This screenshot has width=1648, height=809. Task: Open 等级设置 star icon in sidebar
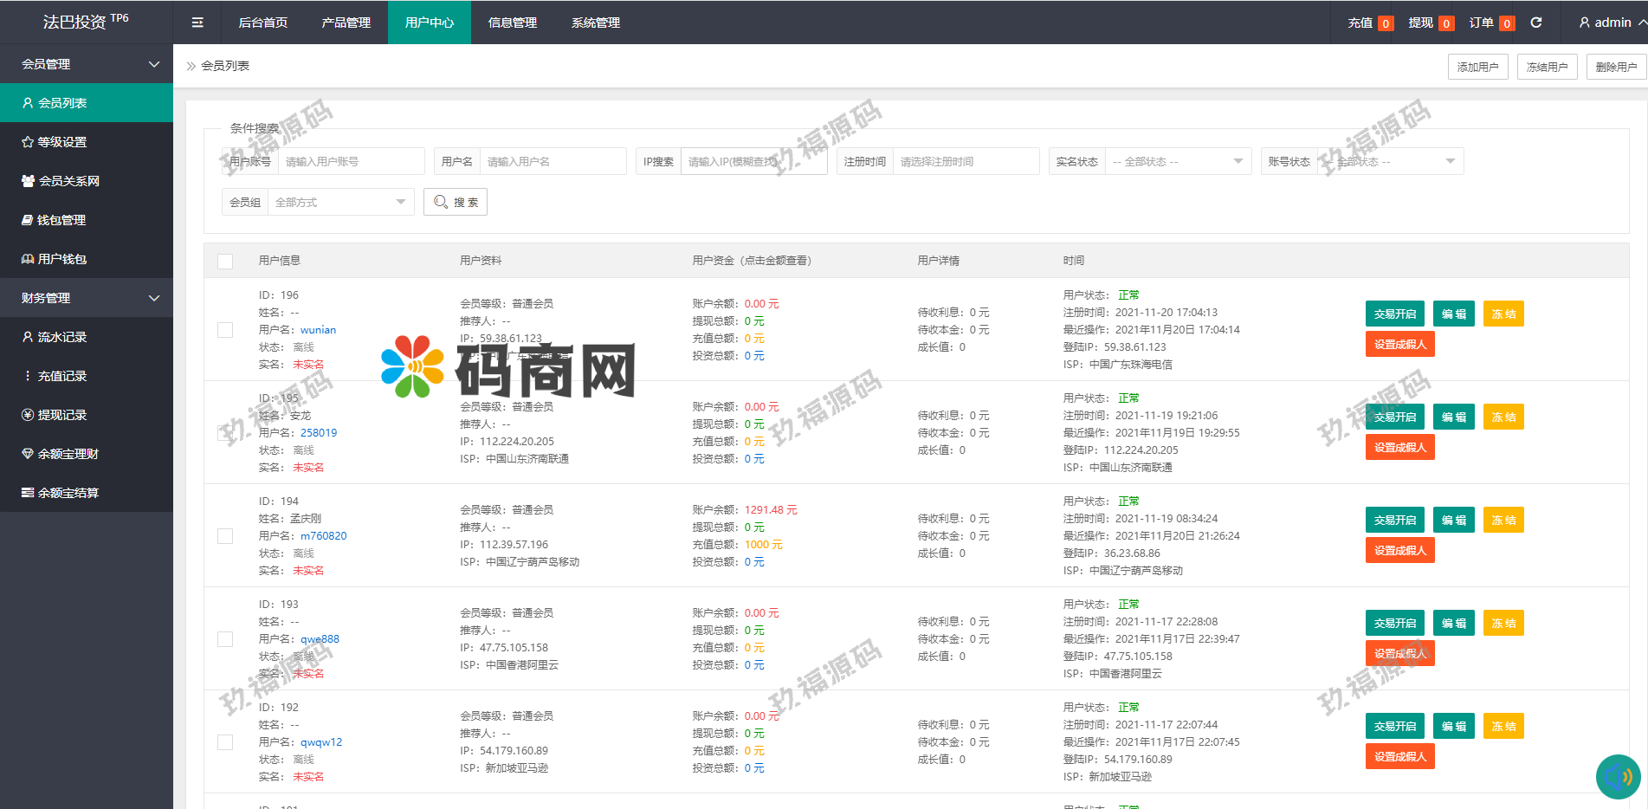pos(28,142)
